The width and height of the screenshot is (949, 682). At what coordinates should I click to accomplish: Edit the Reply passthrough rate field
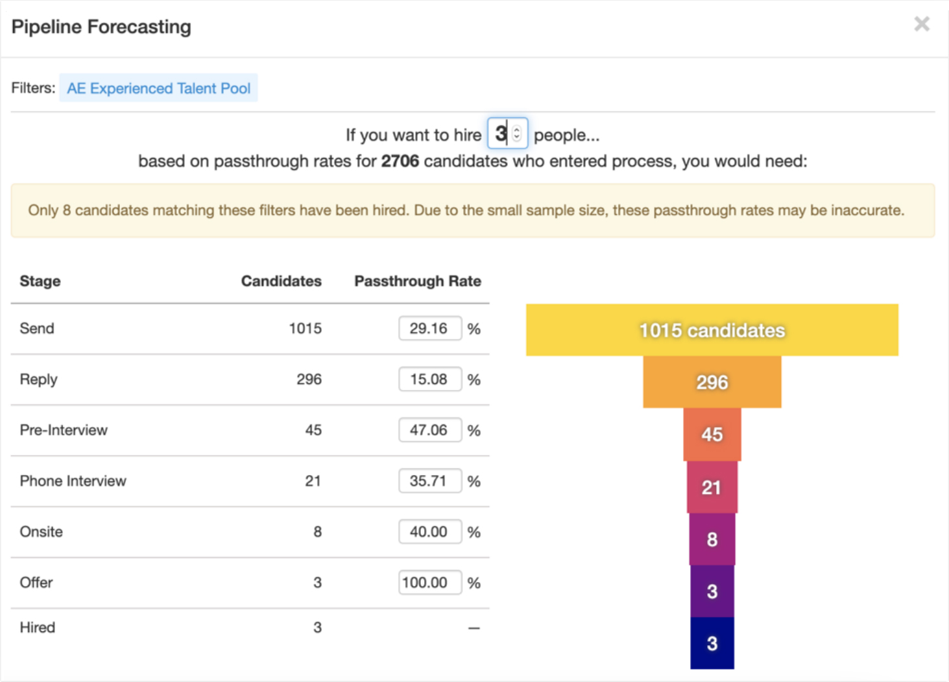pyautogui.click(x=429, y=379)
